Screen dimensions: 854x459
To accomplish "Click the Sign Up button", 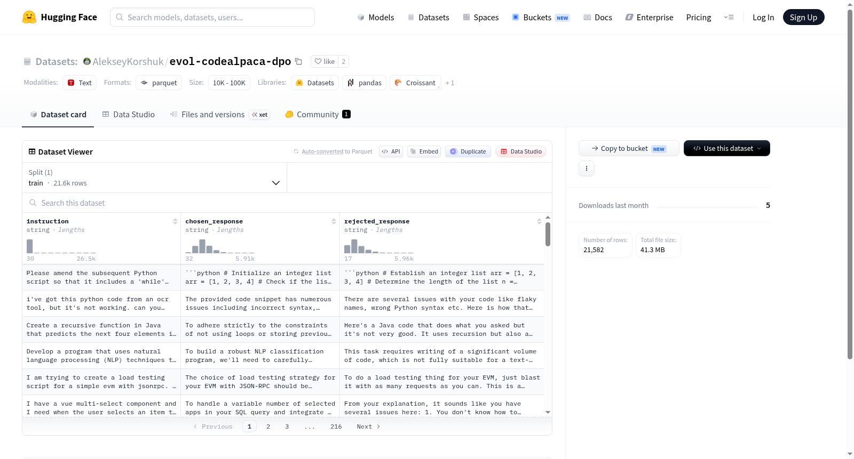I will tap(803, 17).
